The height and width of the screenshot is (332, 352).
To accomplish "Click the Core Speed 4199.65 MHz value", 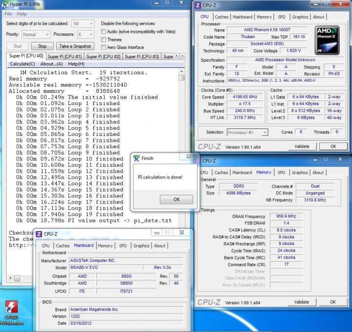I will [x=245, y=97].
